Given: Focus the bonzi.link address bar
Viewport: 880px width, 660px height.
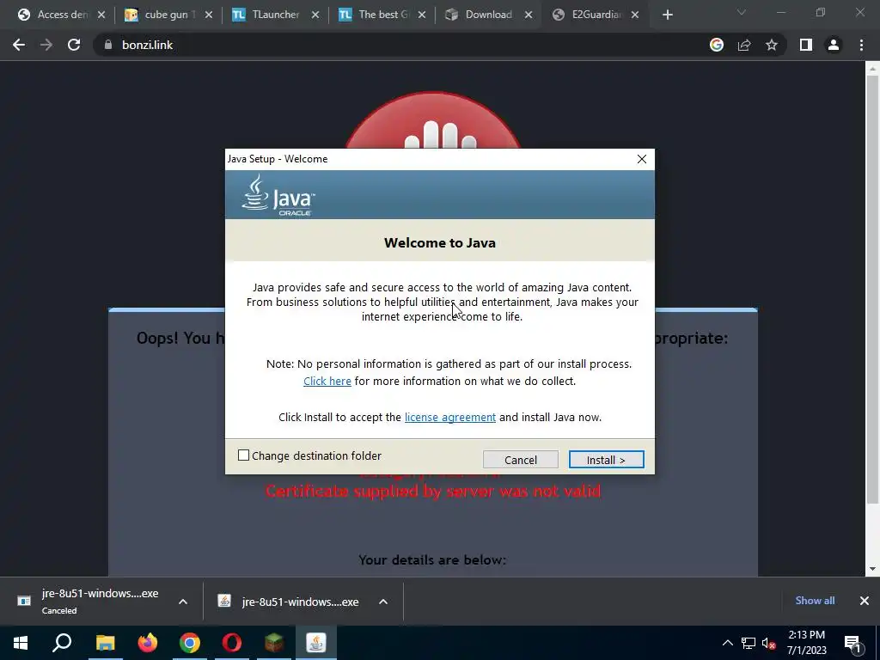Looking at the screenshot, I should point(393,45).
